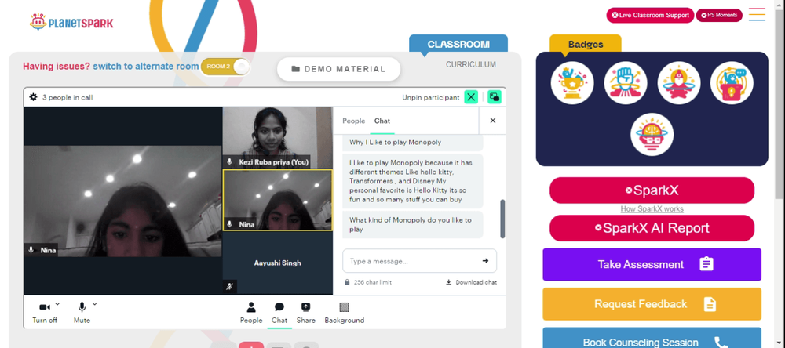Click Take Assessment button
The width and height of the screenshot is (785, 348).
click(652, 264)
